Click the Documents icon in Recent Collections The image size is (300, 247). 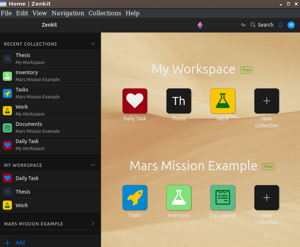click(x=7, y=127)
